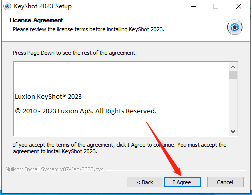
Task: Click the license scrollbar down arrow
Action: pos(233,132)
